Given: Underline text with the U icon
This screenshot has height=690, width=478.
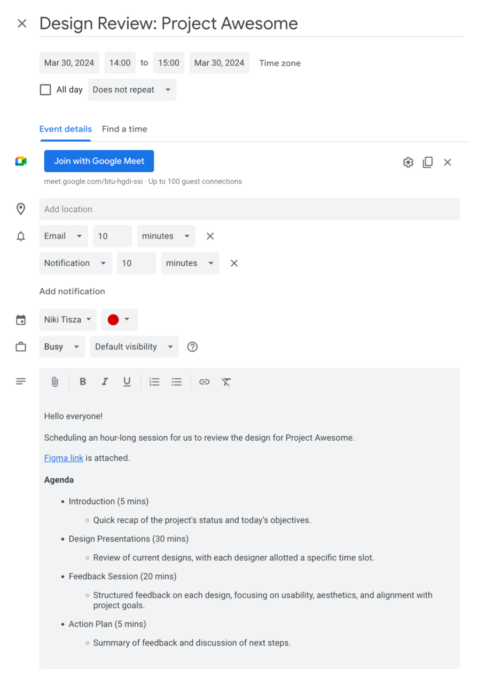Looking at the screenshot, I should coord(127,382).
